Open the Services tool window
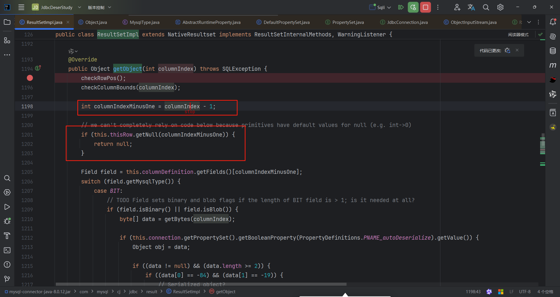The image size is (560, 297). [7, 192]
